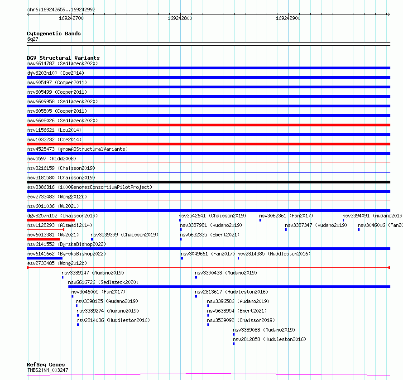Image resolution: width=403 pixels, height=380 pixels.
Task: Click the black bar under nsv3181580
Action: [x=208, y=182]
